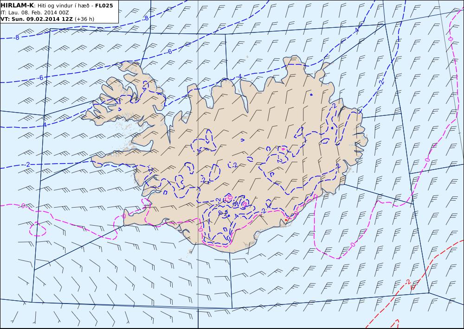The width and height of the screenshot is (464, 329).
Task: Click the 'Hiti og vindur í hæð' caption
Action: (63, 6)
